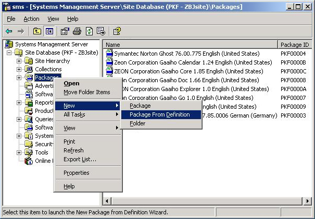315x219 pixels.
Task: Click the Advertisements tree icon
Action: coord(29,86)
